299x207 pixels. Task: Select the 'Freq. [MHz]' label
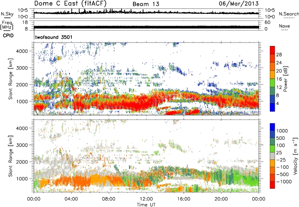[x=7, y=25]
